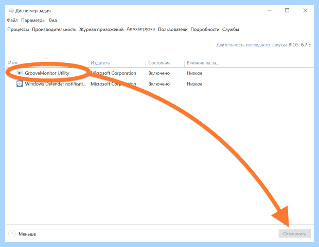
Task: Click Включено status in Windows Defender row
Action: pos(159,84)
